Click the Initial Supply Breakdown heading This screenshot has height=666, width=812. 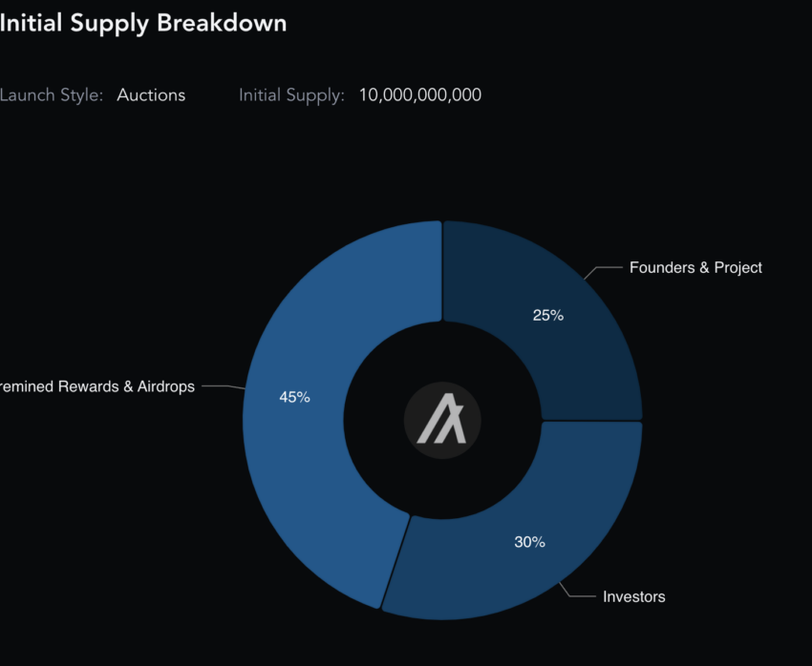pos(143,23)
